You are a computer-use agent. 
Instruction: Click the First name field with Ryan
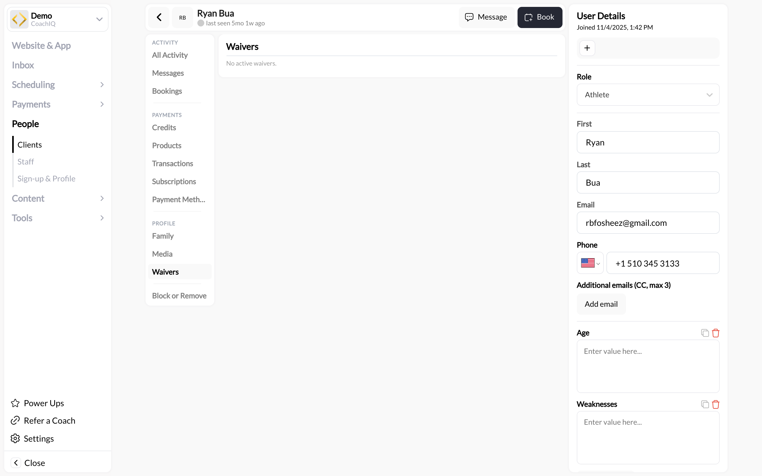pyautogui.click(x=648, y=142)
